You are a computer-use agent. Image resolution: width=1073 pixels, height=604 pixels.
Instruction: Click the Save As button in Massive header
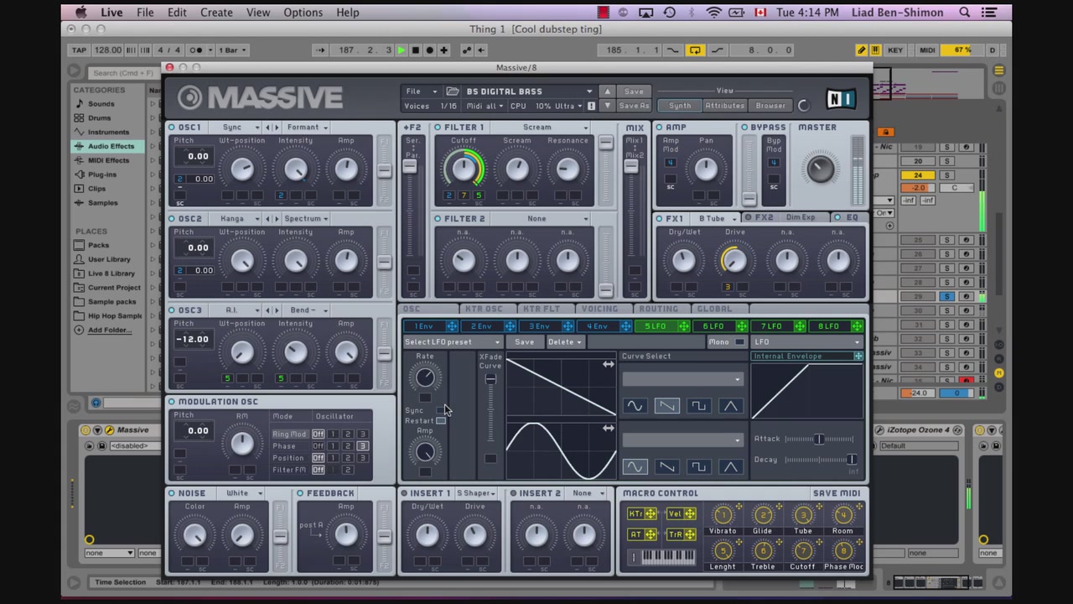[634, 107]
